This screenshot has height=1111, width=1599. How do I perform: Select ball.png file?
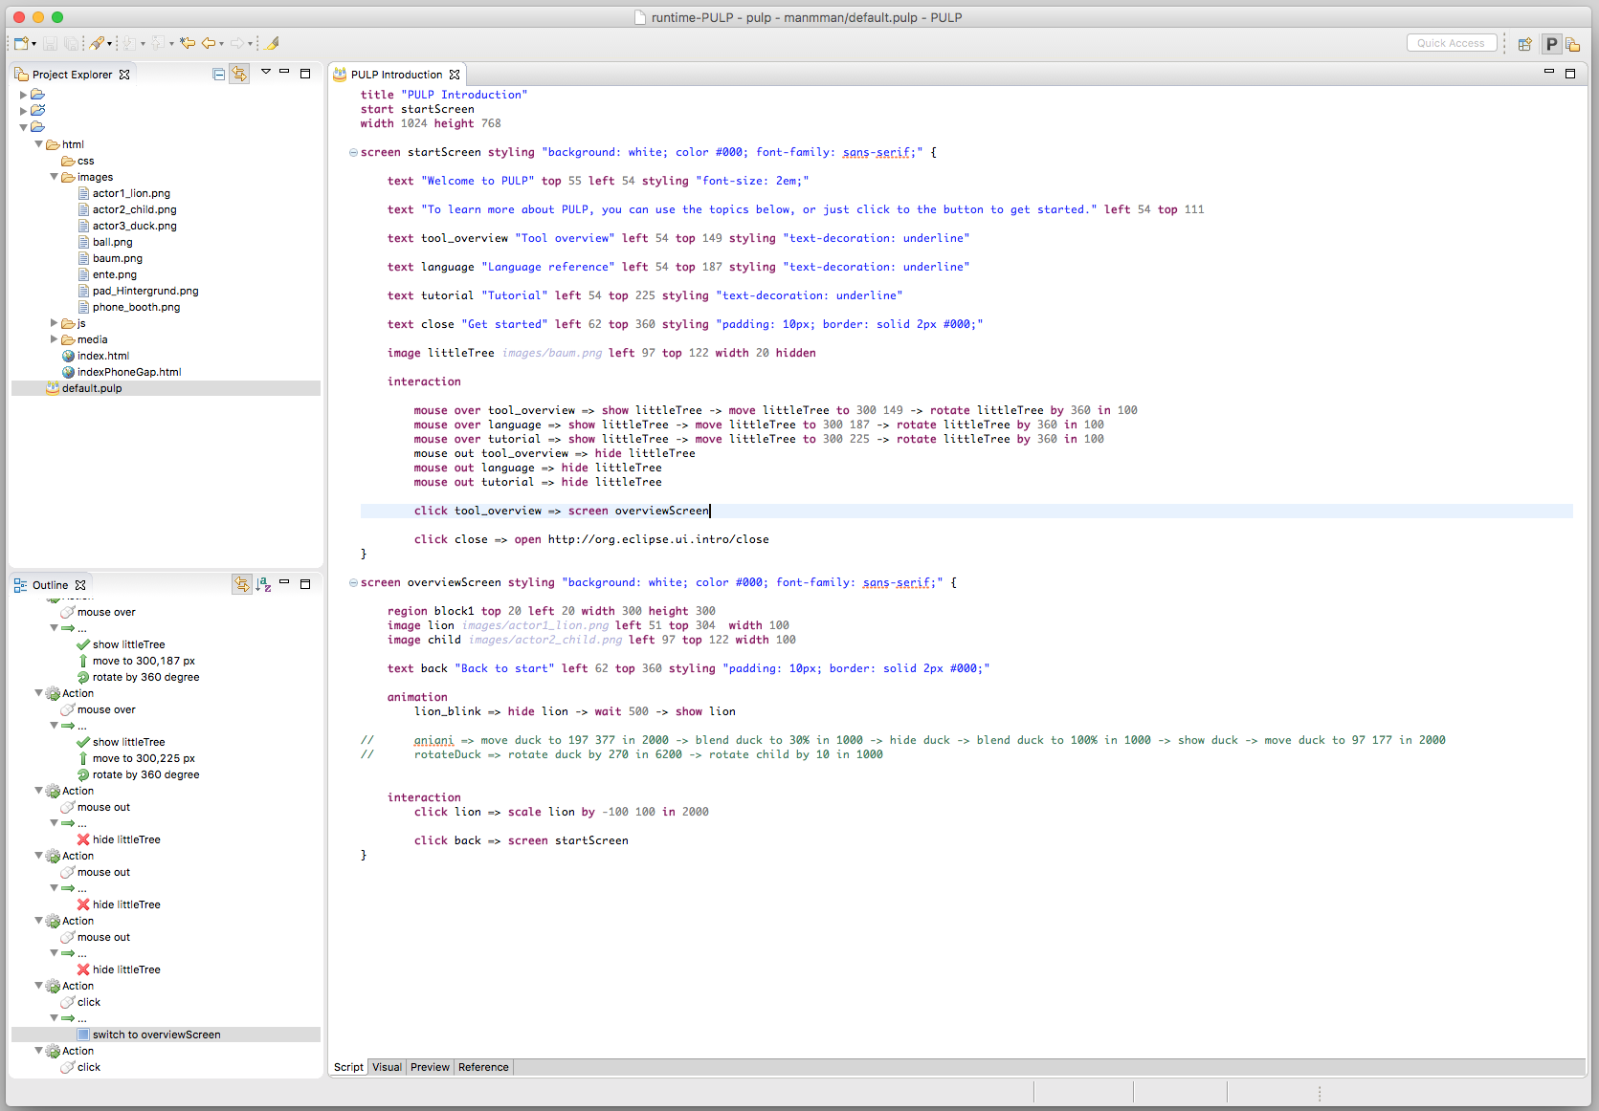click(x=113, y=242)
